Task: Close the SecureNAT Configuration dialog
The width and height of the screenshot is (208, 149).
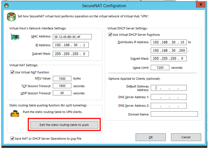Action: (x=201, y=4)
